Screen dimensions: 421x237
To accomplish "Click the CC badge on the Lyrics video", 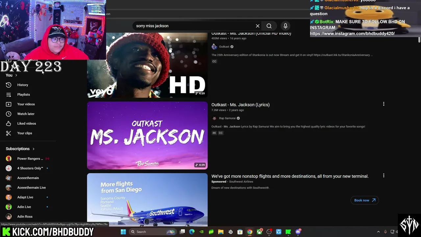I will click(x=221, y=133).
